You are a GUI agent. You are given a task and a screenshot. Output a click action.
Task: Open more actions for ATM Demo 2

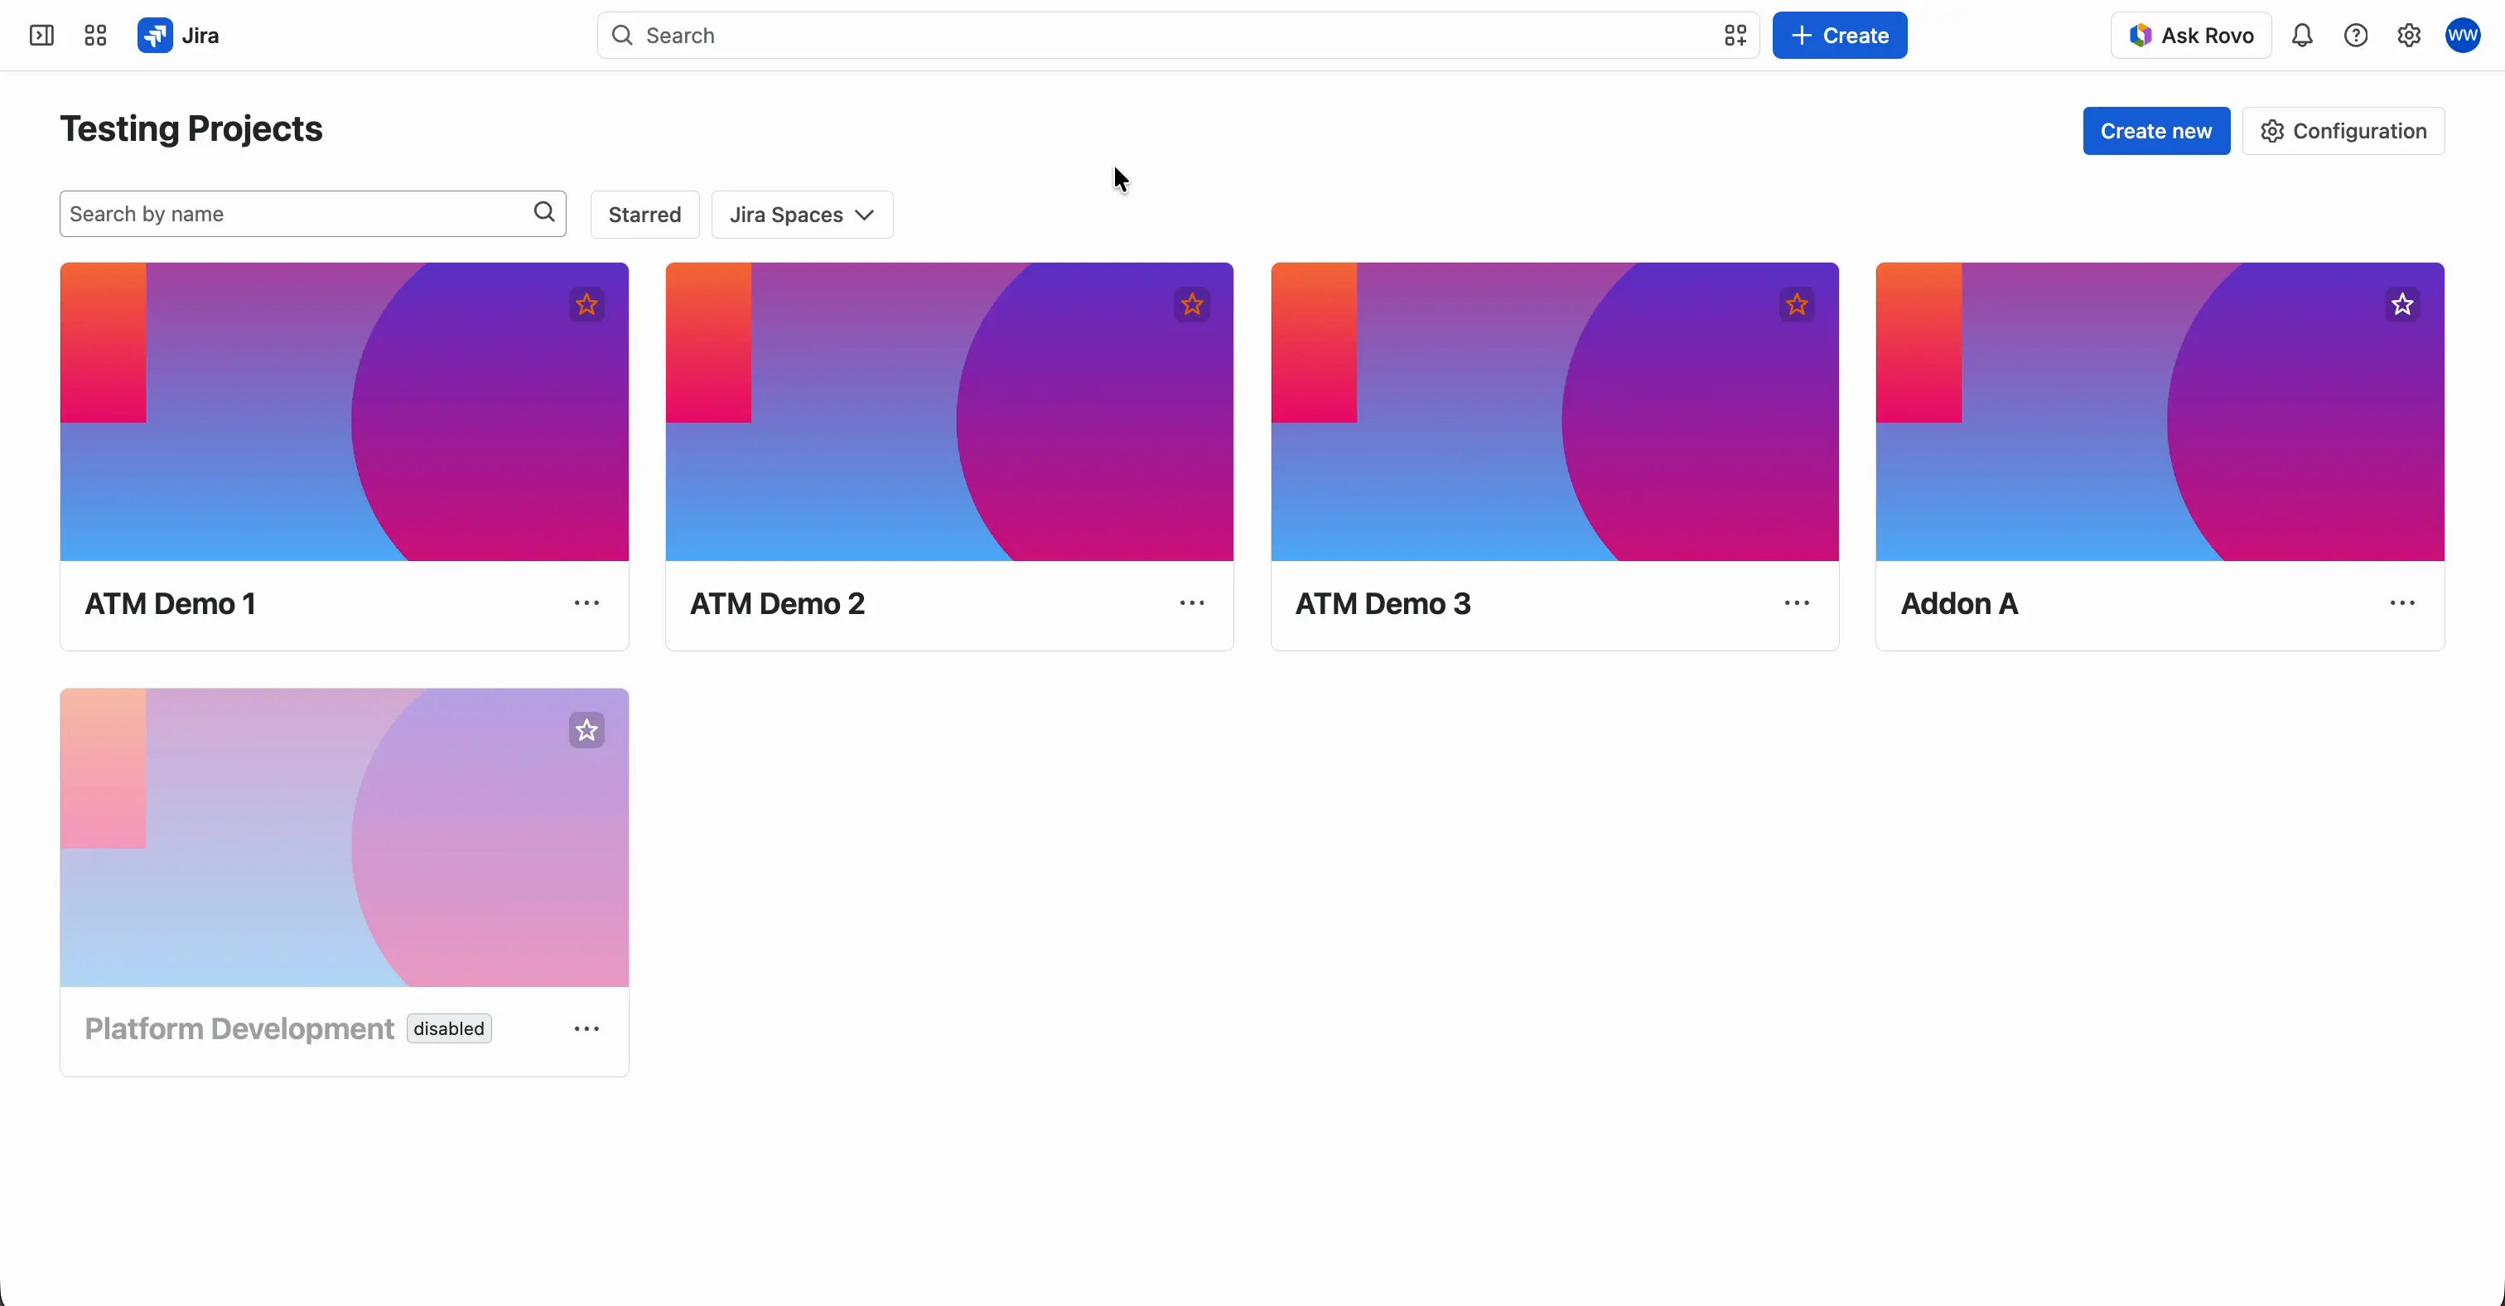(x=1192, y=604)
